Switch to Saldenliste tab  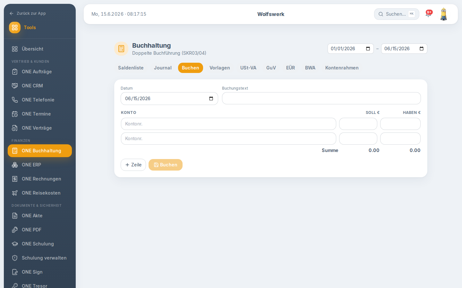point(131,68)
